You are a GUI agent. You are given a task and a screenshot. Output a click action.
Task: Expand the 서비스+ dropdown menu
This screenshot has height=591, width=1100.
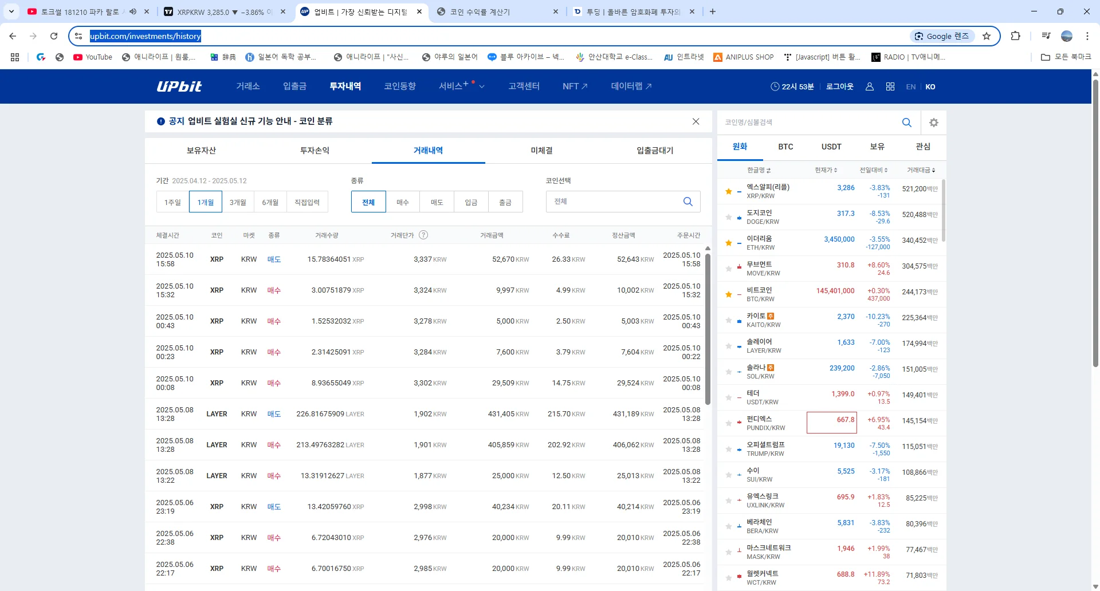point(461,86)
